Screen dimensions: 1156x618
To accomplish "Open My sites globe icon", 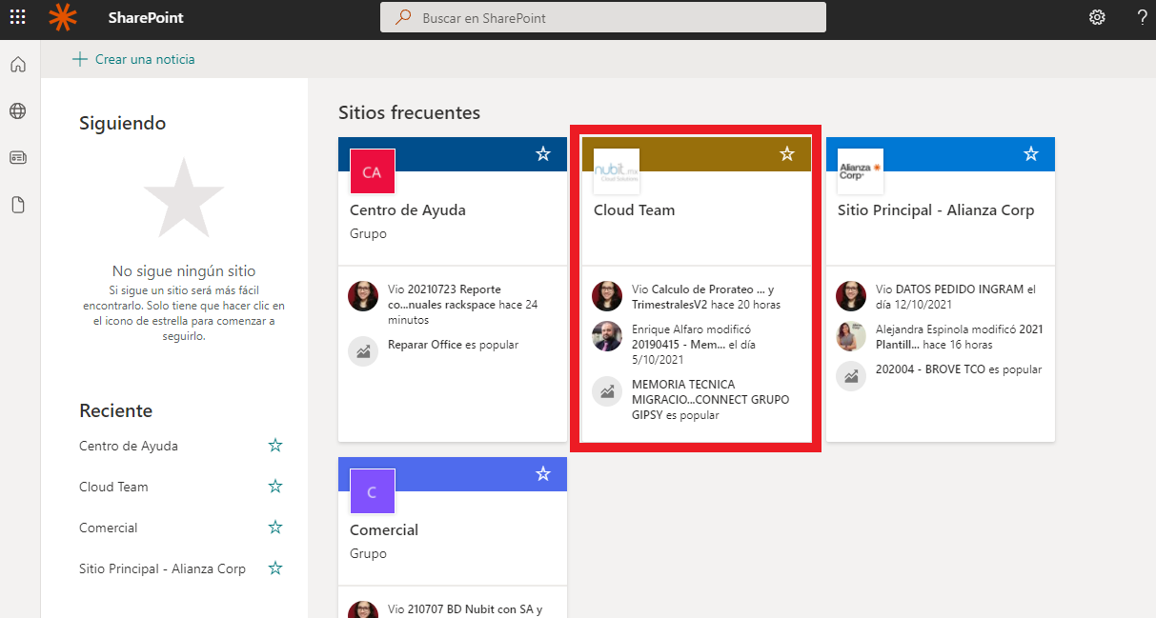I will pos(18,111).
